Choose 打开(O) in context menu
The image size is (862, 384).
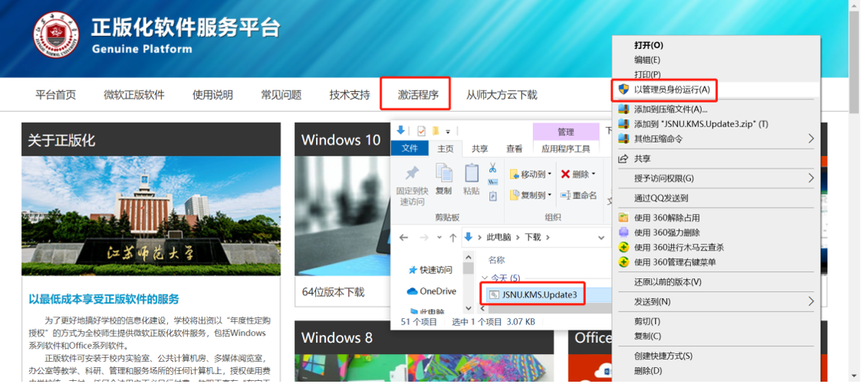pos(649,45)
